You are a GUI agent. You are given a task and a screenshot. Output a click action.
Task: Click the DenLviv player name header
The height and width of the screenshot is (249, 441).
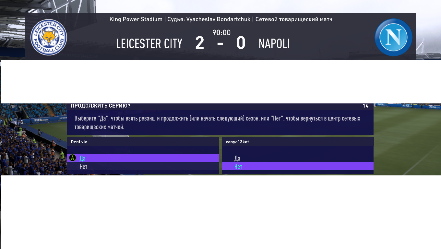click(79, 142)
